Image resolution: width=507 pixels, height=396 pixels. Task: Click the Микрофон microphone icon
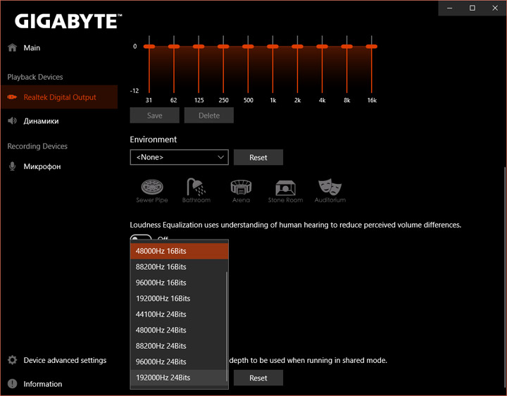click(12, 166)
